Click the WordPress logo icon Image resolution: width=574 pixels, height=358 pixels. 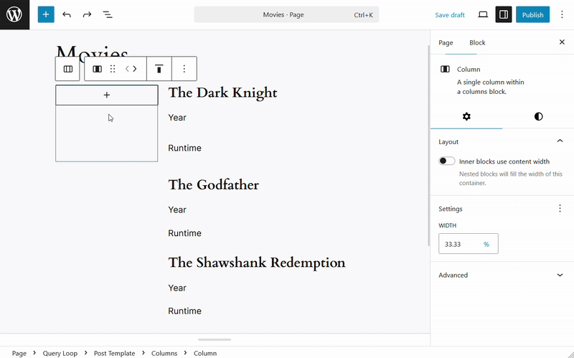14,14
